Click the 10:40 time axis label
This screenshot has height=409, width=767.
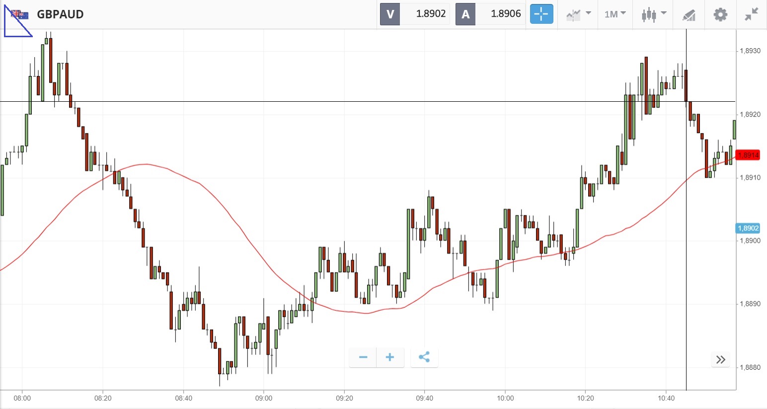[666, 398]
